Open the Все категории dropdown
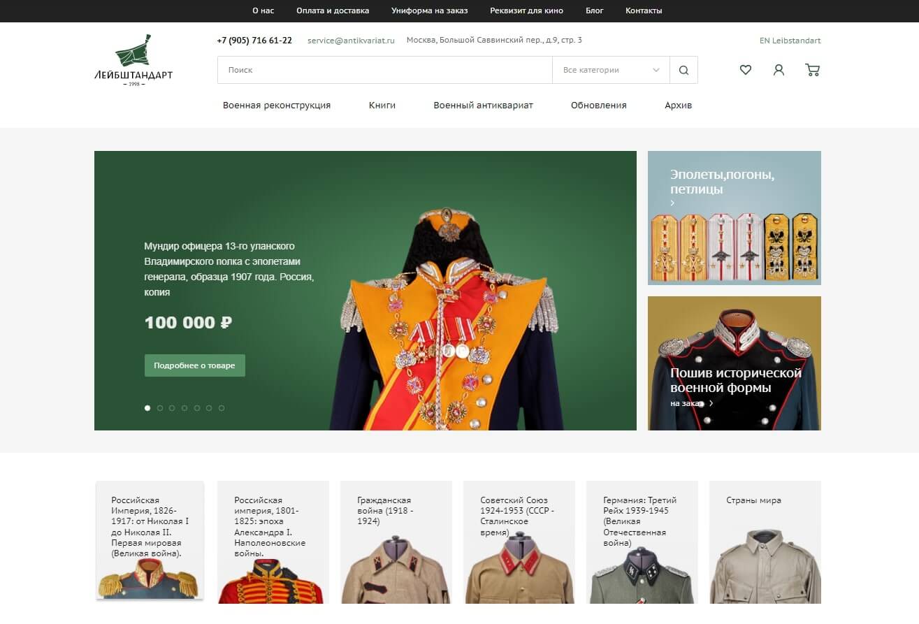 611,70
